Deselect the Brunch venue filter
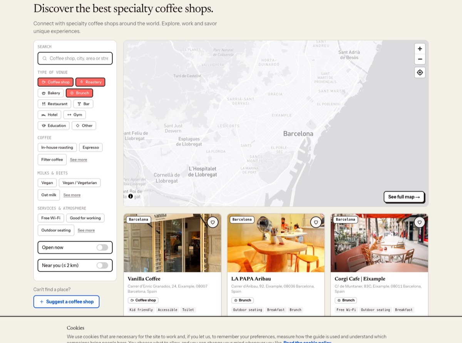 (x=79, y=93)
